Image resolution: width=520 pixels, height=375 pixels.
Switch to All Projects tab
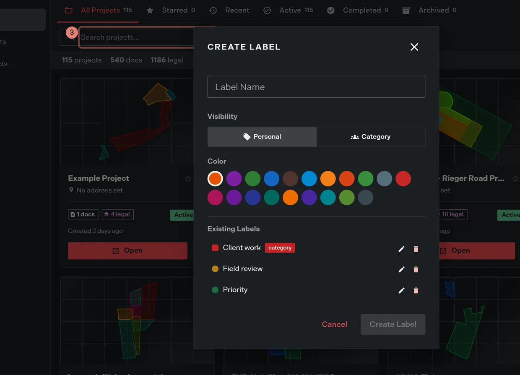click(98, 10)
